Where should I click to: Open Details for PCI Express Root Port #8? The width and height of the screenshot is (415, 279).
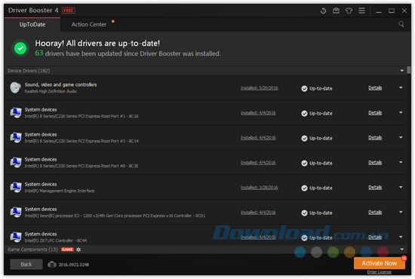(x=375, y=162)
